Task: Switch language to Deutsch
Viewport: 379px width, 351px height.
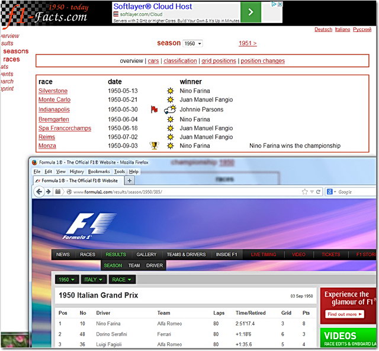Action: point(323,30)
